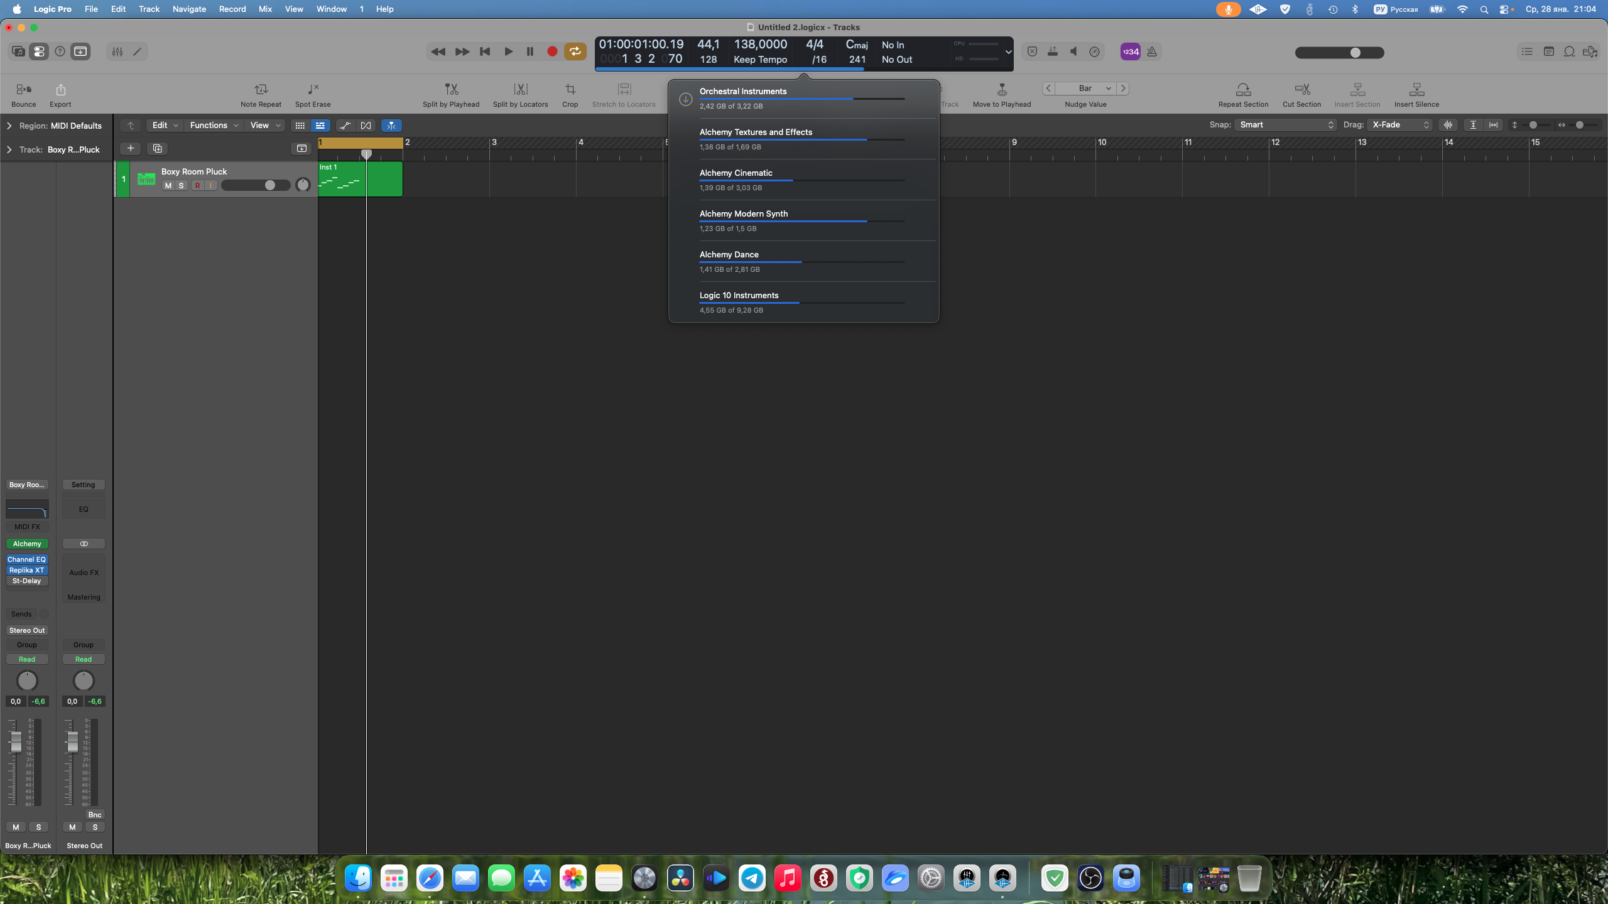Click the Record button in transport
1608x904 pixels.
click(552, 51)
